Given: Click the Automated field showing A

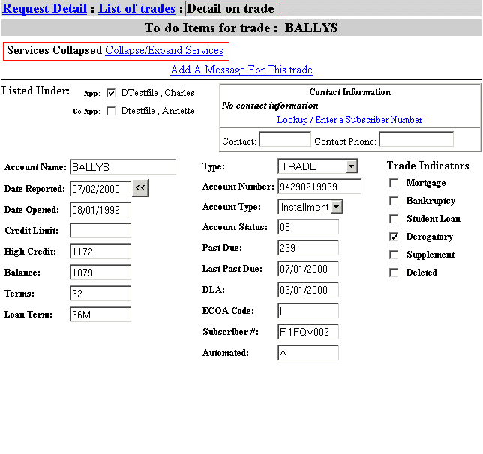Looking at the screenshot, I should pos(308,352).
